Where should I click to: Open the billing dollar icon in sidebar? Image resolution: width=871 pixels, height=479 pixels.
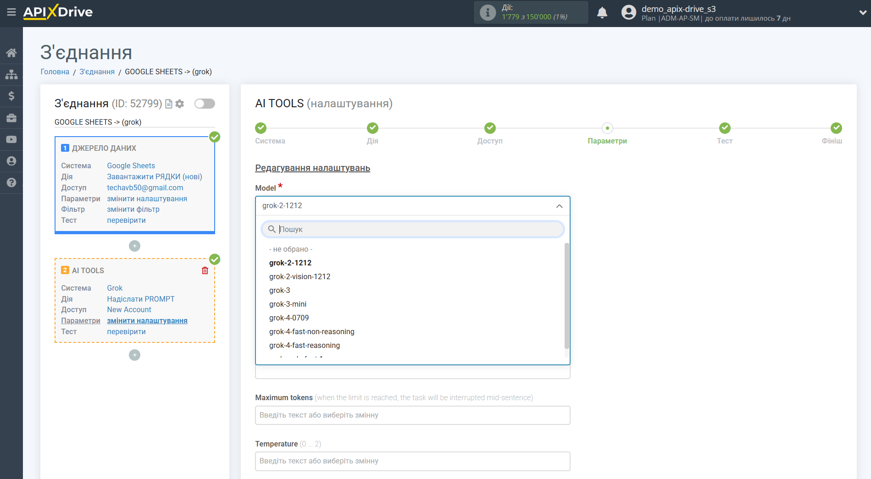[11, 96]
